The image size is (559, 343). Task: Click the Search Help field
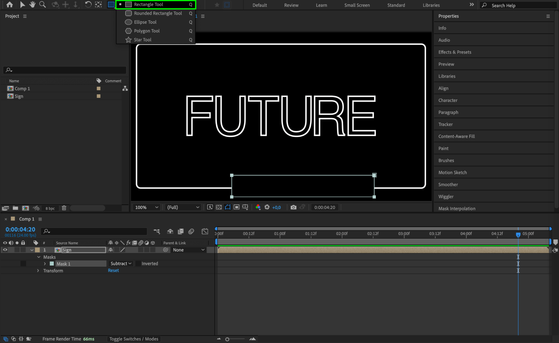coord(518,5)
